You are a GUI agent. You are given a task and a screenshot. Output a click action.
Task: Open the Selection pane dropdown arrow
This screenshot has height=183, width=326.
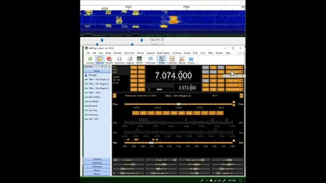pyautogui.click(x=102, y=67)
